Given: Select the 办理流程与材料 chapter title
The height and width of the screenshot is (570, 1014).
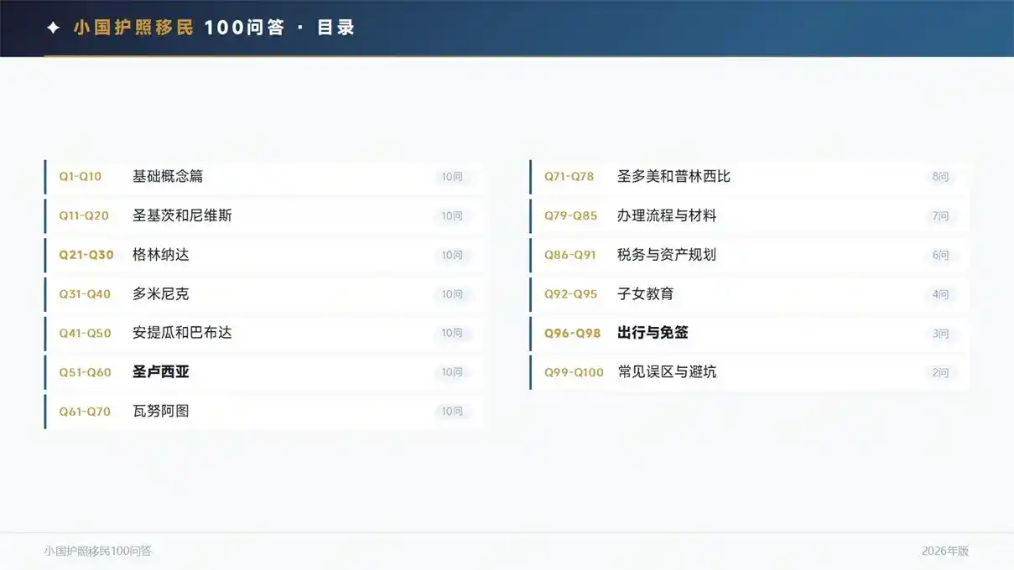Looking at the screenshot, I should point(667,216).
